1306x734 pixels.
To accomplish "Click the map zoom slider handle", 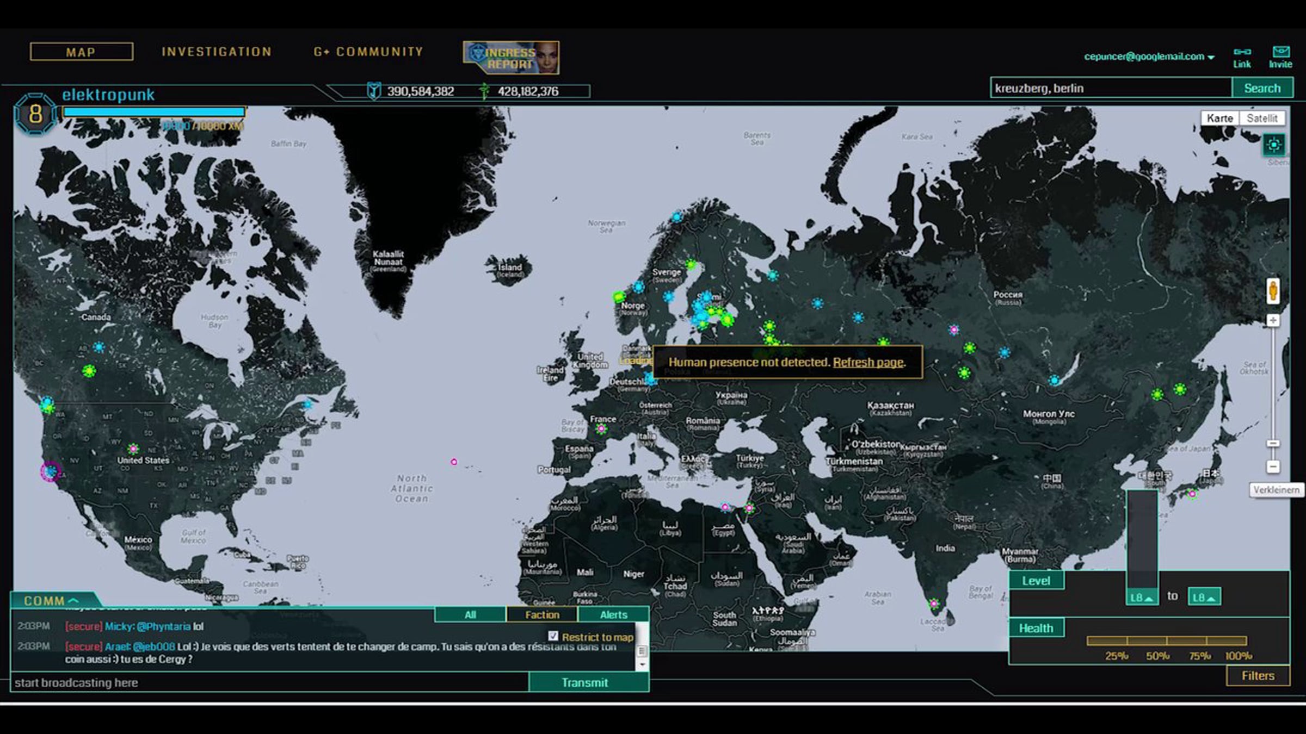I will (x=1273, y=444).
